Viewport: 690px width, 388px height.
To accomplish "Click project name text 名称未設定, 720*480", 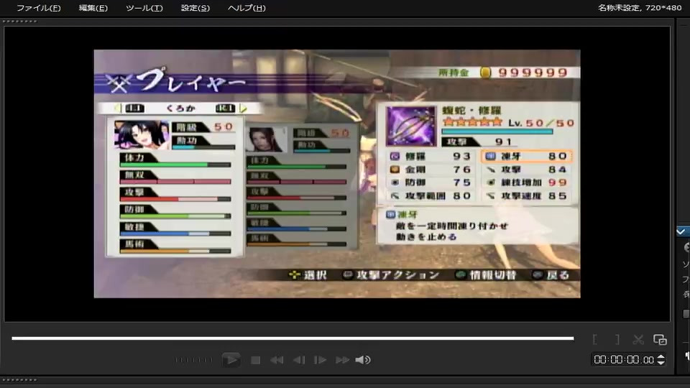I will click(x=640, y=7).
